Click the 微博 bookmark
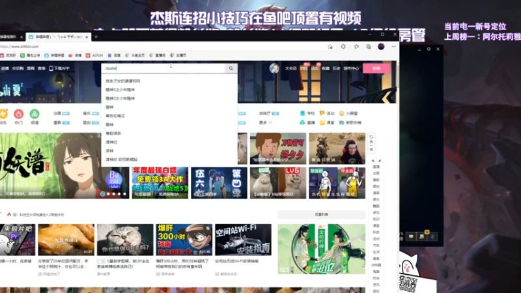 (x=75, y=55)
